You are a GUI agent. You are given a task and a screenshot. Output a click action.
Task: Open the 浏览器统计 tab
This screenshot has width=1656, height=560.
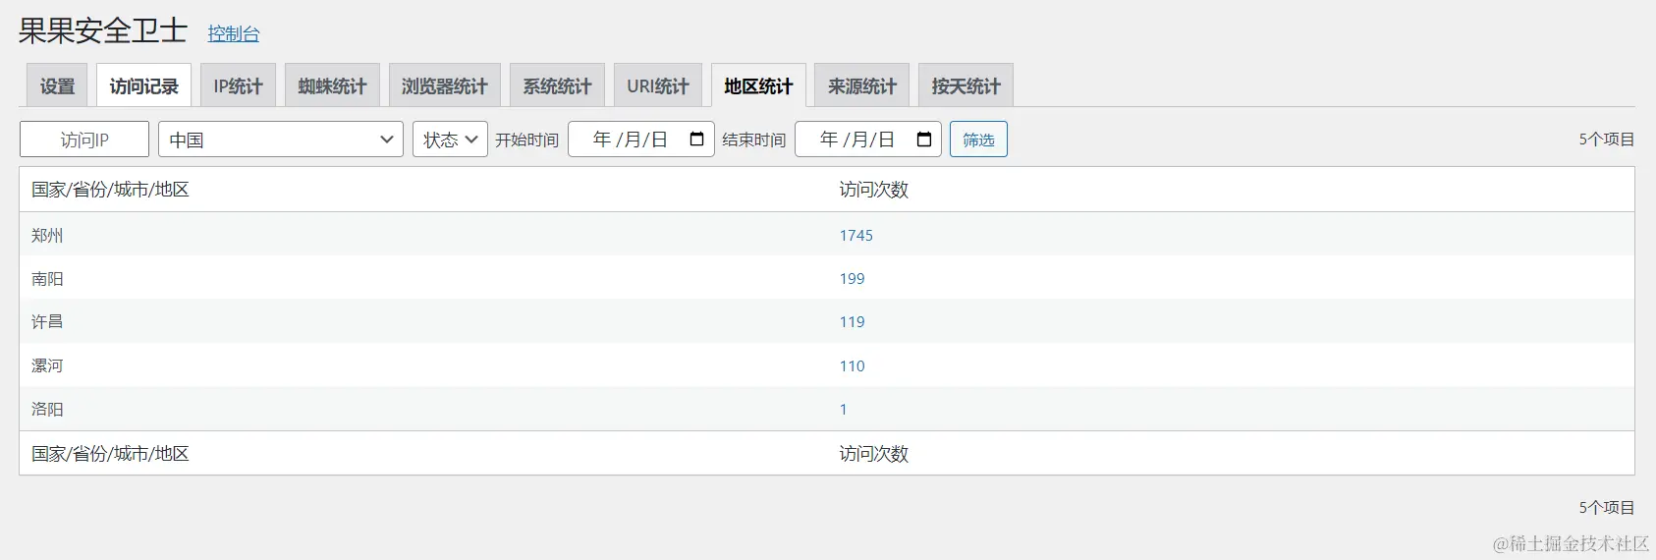[x=445, y=85]
